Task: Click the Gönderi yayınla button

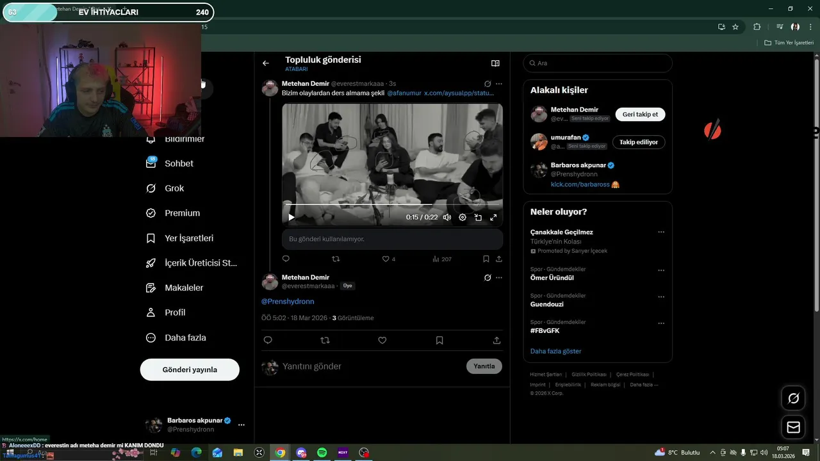Action: point(190,369)
